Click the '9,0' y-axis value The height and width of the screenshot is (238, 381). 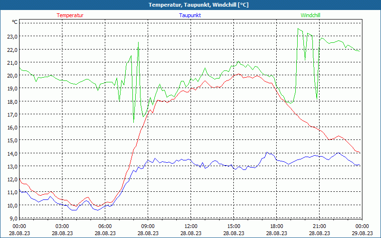[13, 218]
